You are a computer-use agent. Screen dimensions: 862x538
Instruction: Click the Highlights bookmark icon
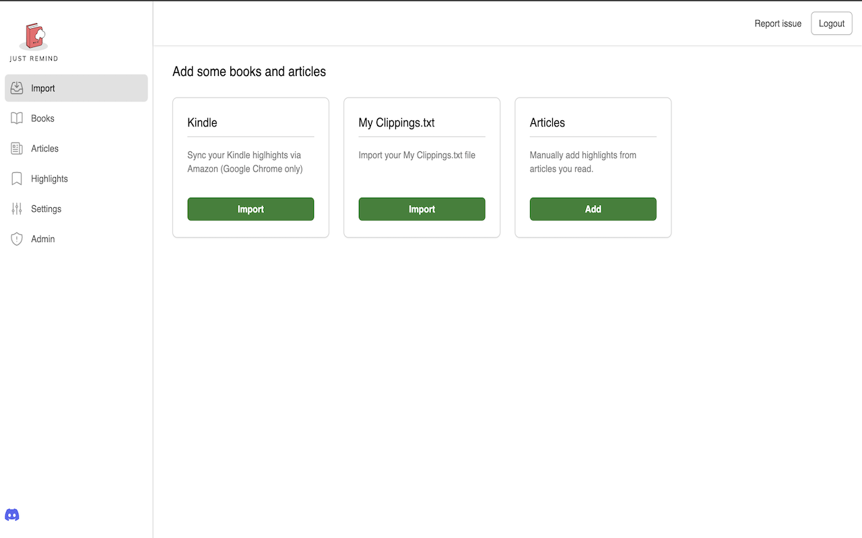(17, 178)
